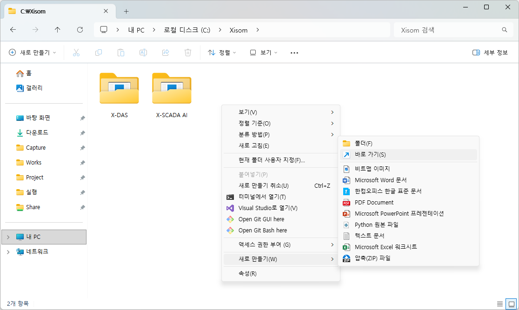Create a new Python 원본 파일

coord(376,224)
